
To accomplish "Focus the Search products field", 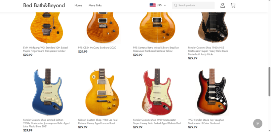I will [193, 5].
